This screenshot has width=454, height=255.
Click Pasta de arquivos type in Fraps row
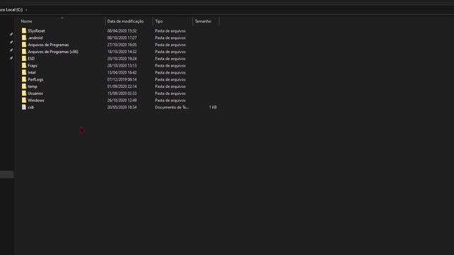click(170, 65)
